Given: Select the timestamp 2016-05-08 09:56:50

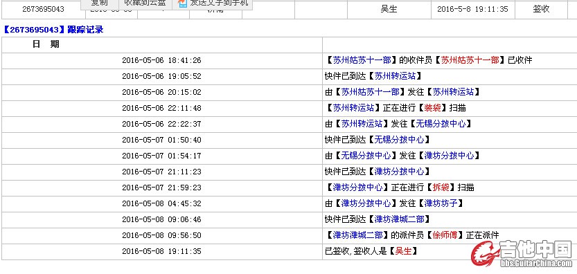Looking at the screenshot, I should [x=161, y=235].
